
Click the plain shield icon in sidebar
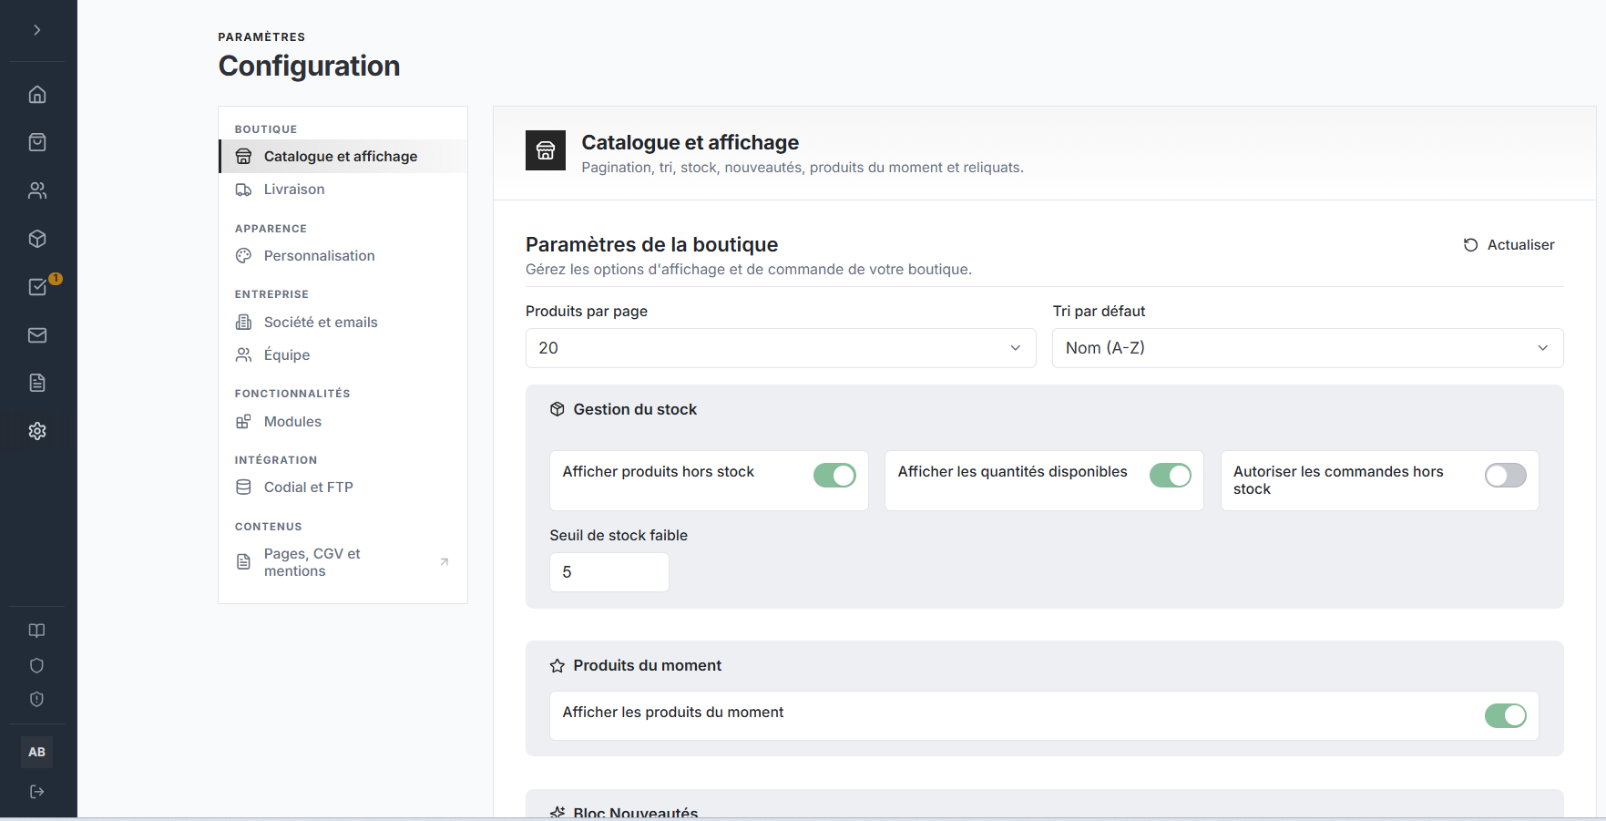36,665
